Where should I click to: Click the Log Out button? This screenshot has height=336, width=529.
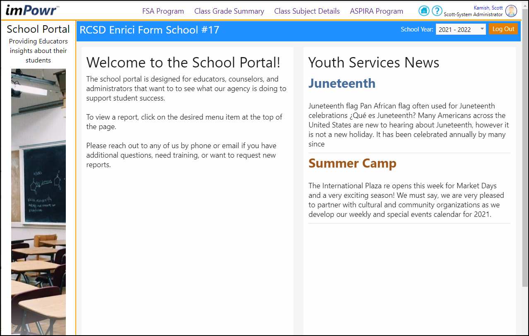pos(503,29)
